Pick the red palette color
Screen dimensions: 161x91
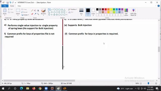point(106,9)
